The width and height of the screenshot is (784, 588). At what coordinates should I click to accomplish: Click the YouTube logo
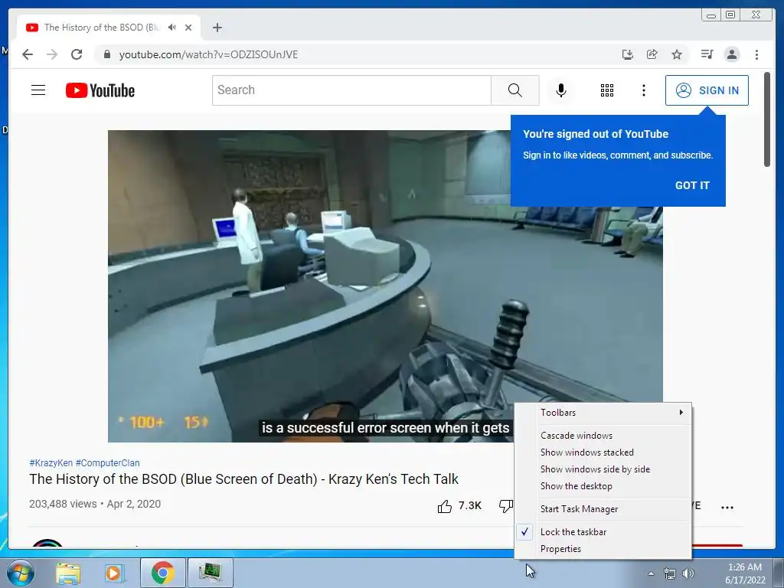[x=100, y=90]
